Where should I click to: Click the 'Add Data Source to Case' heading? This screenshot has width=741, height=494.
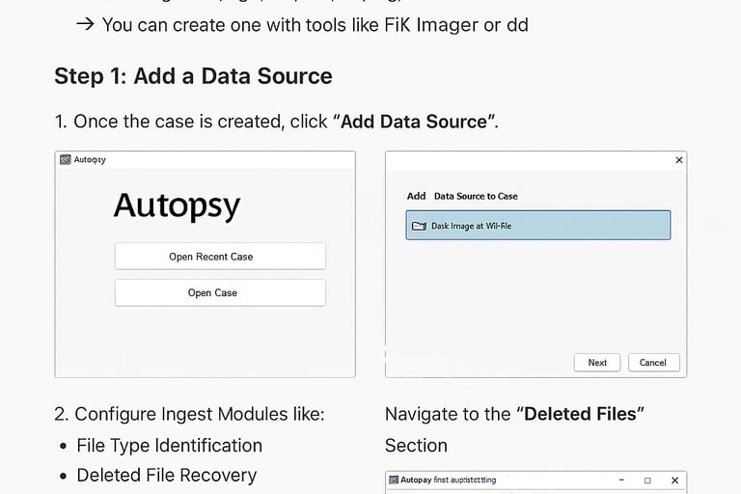(x=462, y=196)
